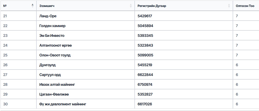Click Голден хаммер company name
The height and width of the screenshot is (111, 259).
pos(52,26)
